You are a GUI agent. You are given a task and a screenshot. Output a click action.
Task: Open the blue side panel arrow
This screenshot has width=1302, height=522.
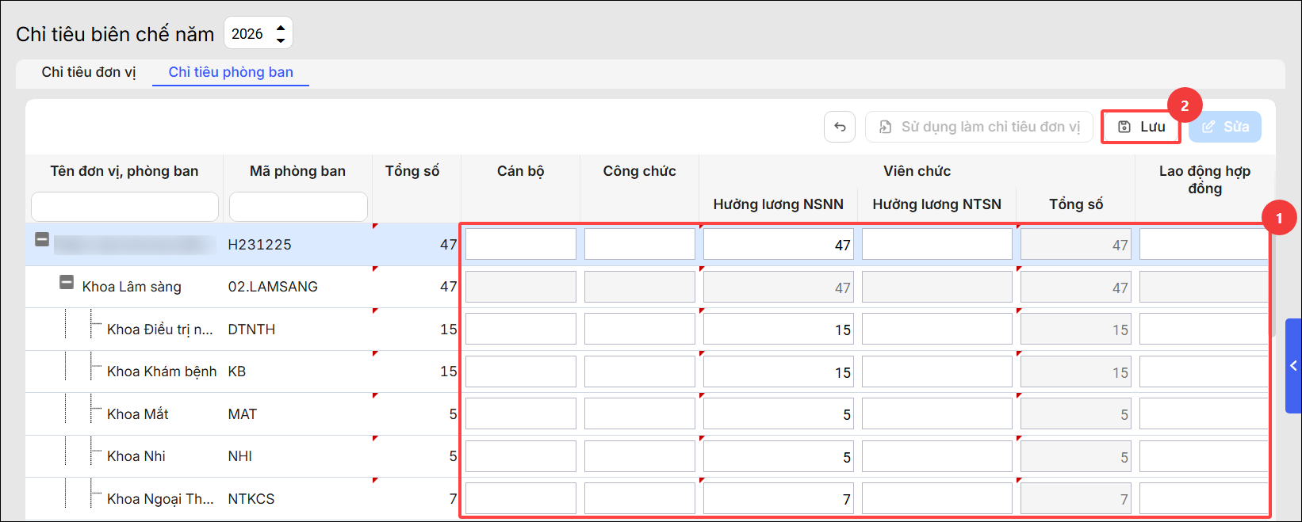click(1293, 366)
